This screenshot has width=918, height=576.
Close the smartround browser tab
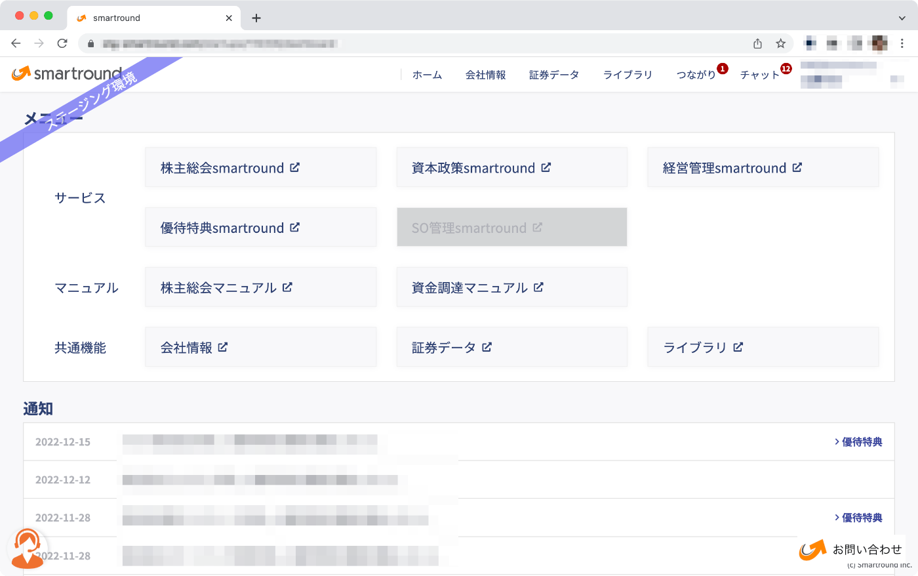pyautogui.click(x=229, y=18)
